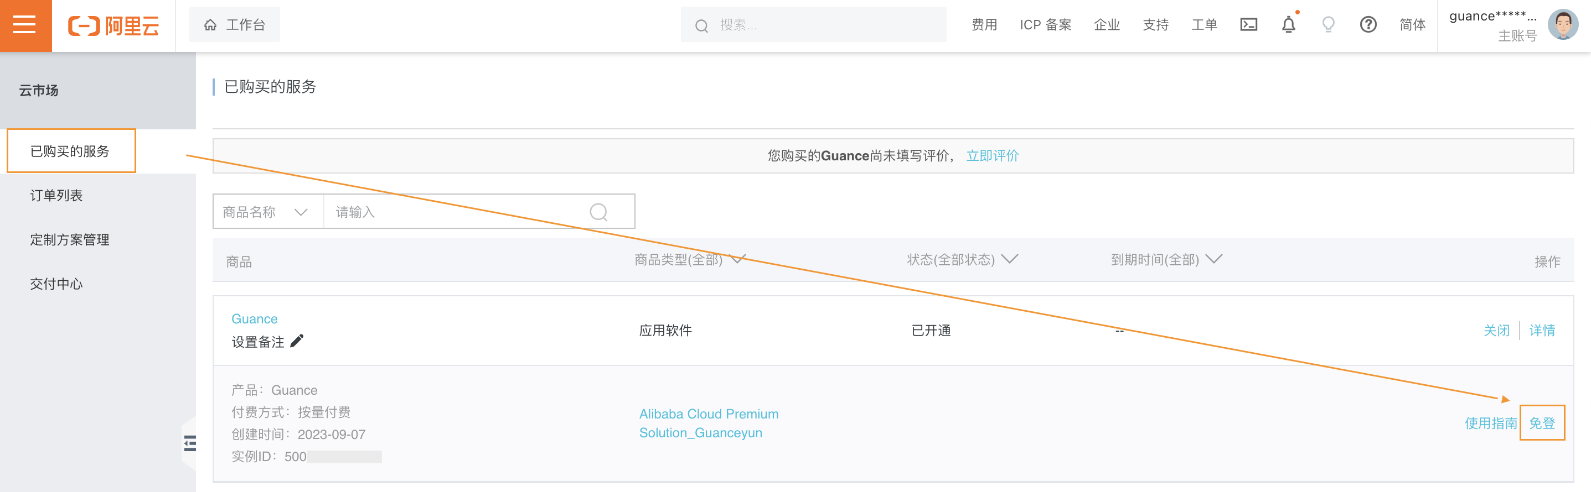
Task: Switch language via 简体
Action: (1412, 25)
